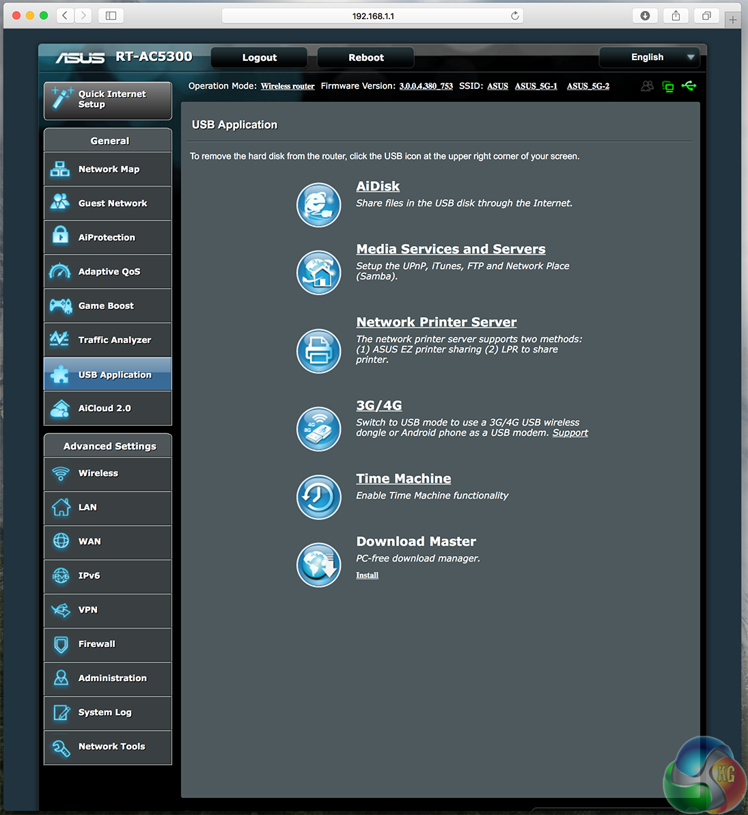This screenshot has width=748, height=815.
Task: Click the System Log notepad icon
Action: [x=61, y=713]
